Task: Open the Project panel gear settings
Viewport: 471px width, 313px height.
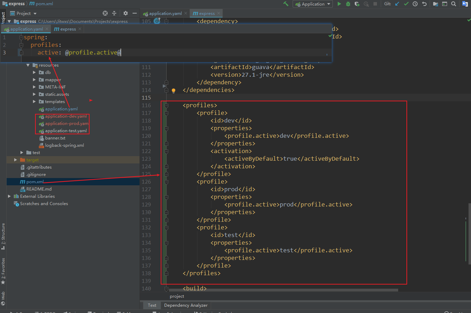Action: click(x=125, y=13)
